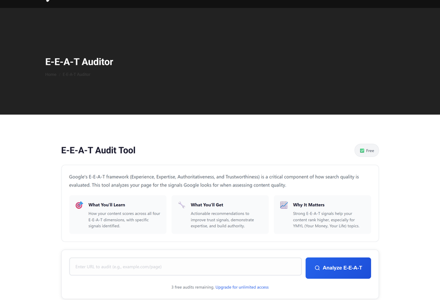Click the green check icon in Free badge

point(362,151)
